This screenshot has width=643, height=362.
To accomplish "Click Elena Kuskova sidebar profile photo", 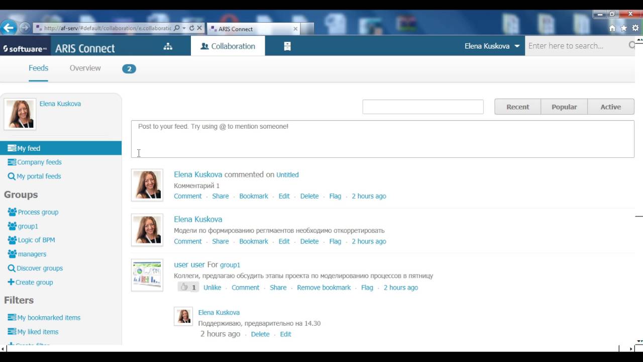I will click(20, 114).
